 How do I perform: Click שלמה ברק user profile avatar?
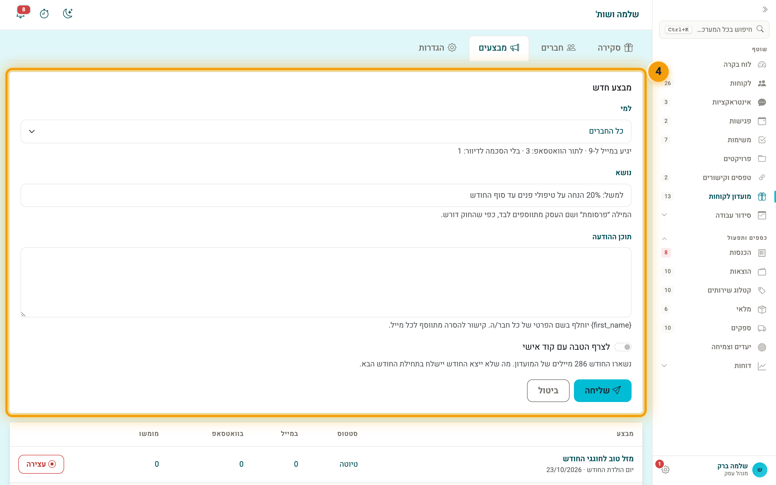(760, 470)
